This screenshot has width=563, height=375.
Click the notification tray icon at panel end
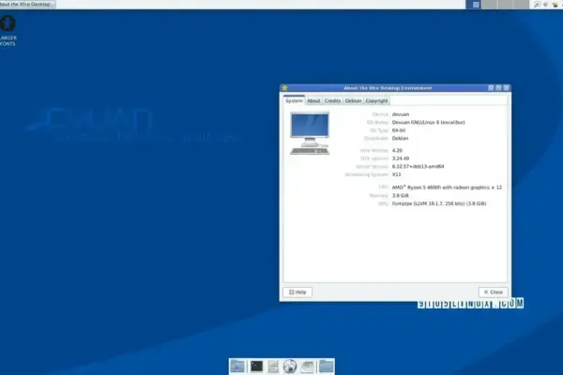555,5
